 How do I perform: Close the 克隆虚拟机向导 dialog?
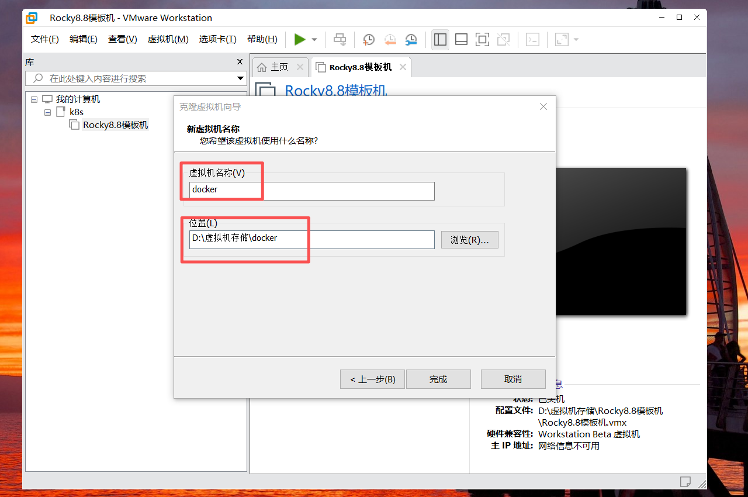click(x=543, y=106)
